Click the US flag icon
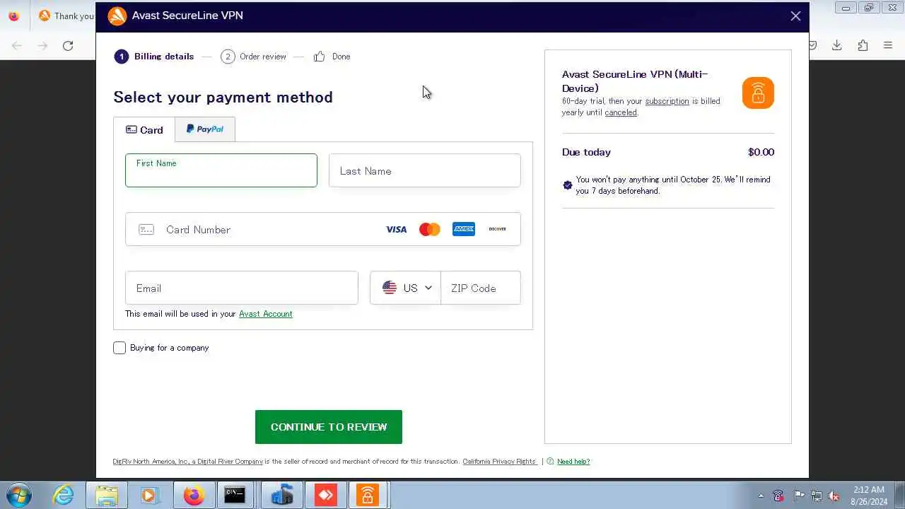 pyautogui.click(x=390, y=288)
